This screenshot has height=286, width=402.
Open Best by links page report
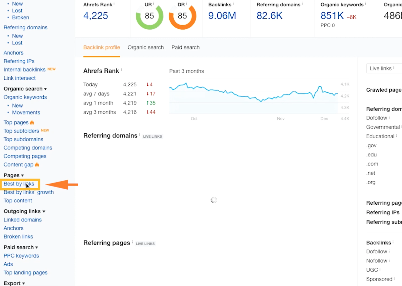pos(19,184)
